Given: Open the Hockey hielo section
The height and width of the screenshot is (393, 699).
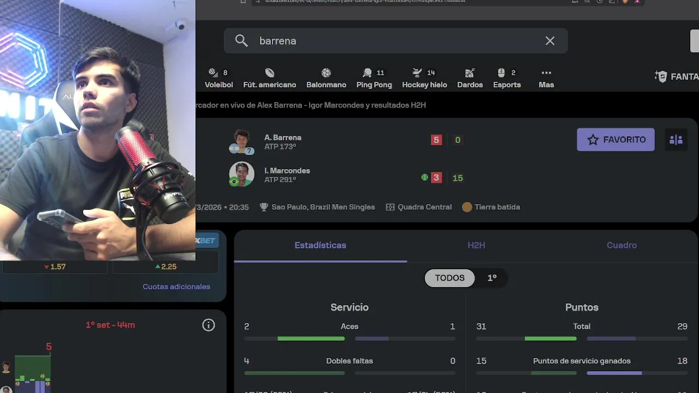Looking at the screenshot, I should (x=424, y=78).
